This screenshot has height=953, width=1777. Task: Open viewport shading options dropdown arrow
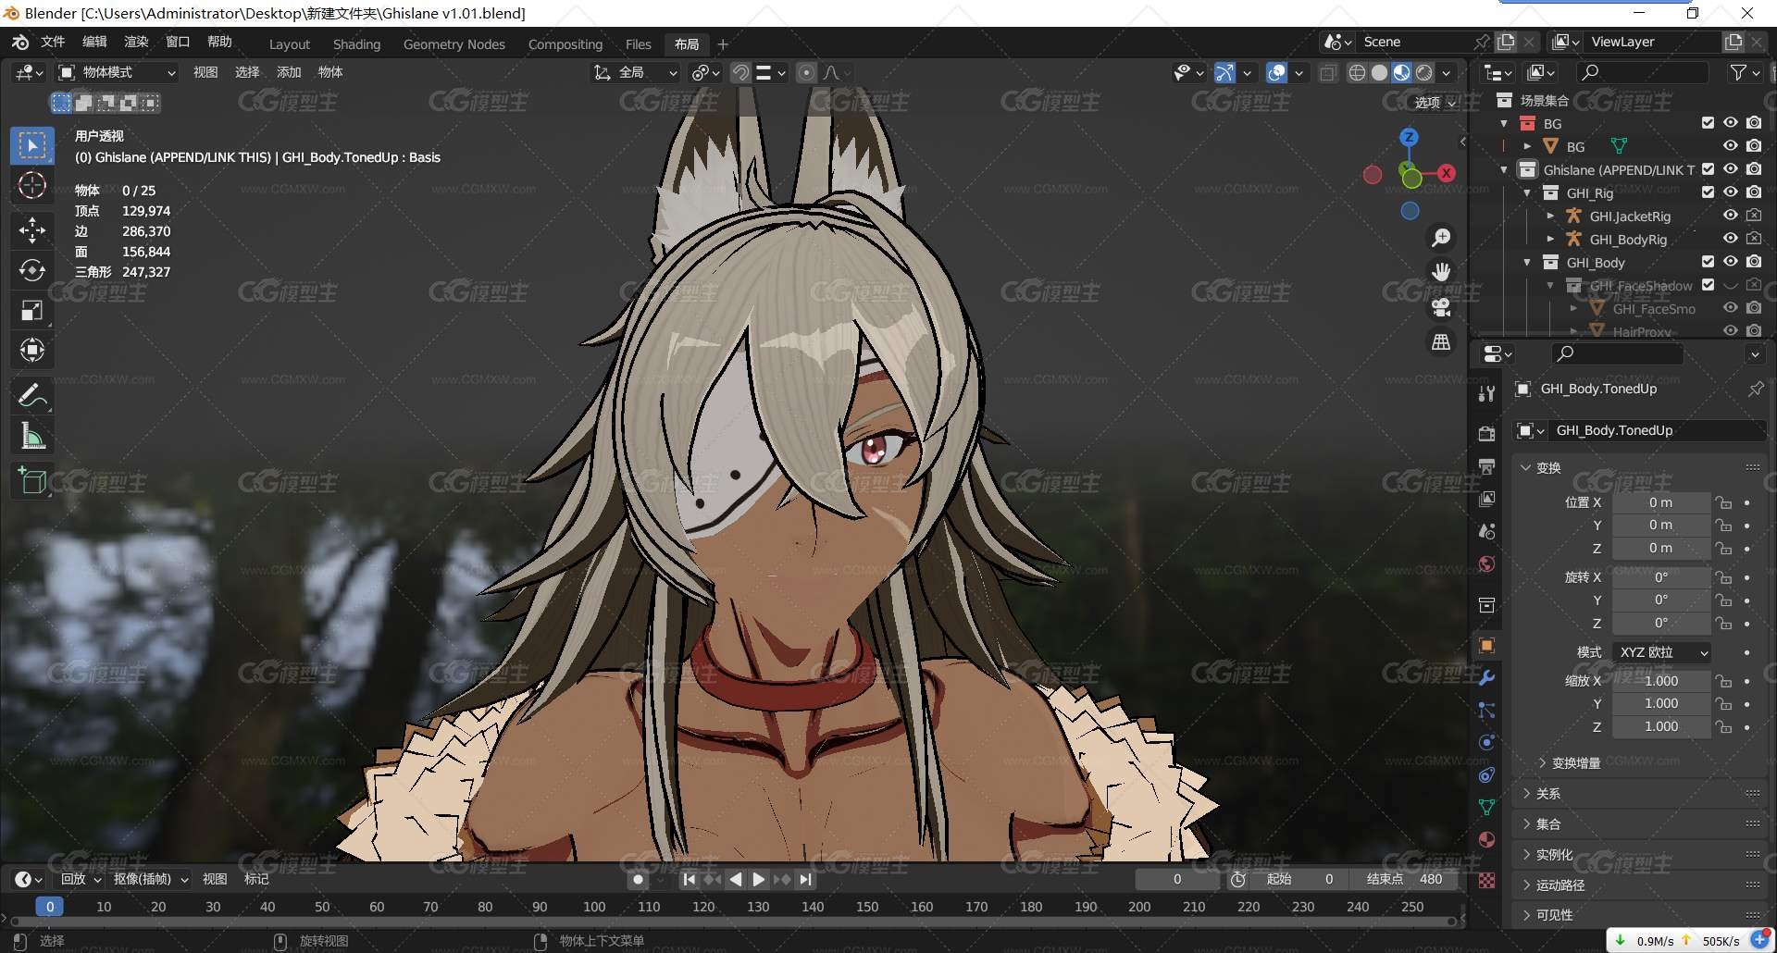coord(1446,72)
